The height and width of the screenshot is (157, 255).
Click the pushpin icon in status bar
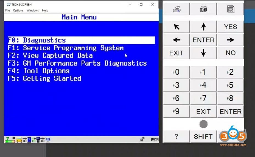pyautogui.click(x=142, y=139)
